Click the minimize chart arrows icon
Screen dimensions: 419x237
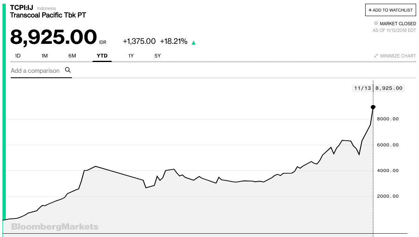376,56
